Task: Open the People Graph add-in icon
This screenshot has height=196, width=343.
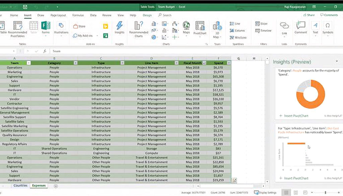Action: 106,36
